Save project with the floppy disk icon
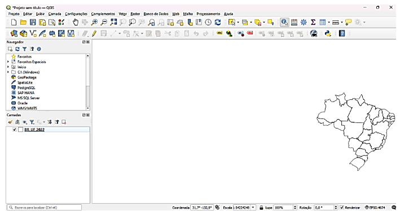This screenshot has height=211, width=400. 33,23
